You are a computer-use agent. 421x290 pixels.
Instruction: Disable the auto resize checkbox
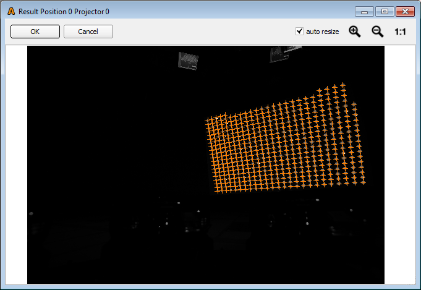pyautogui.click(x=300, y=32)
